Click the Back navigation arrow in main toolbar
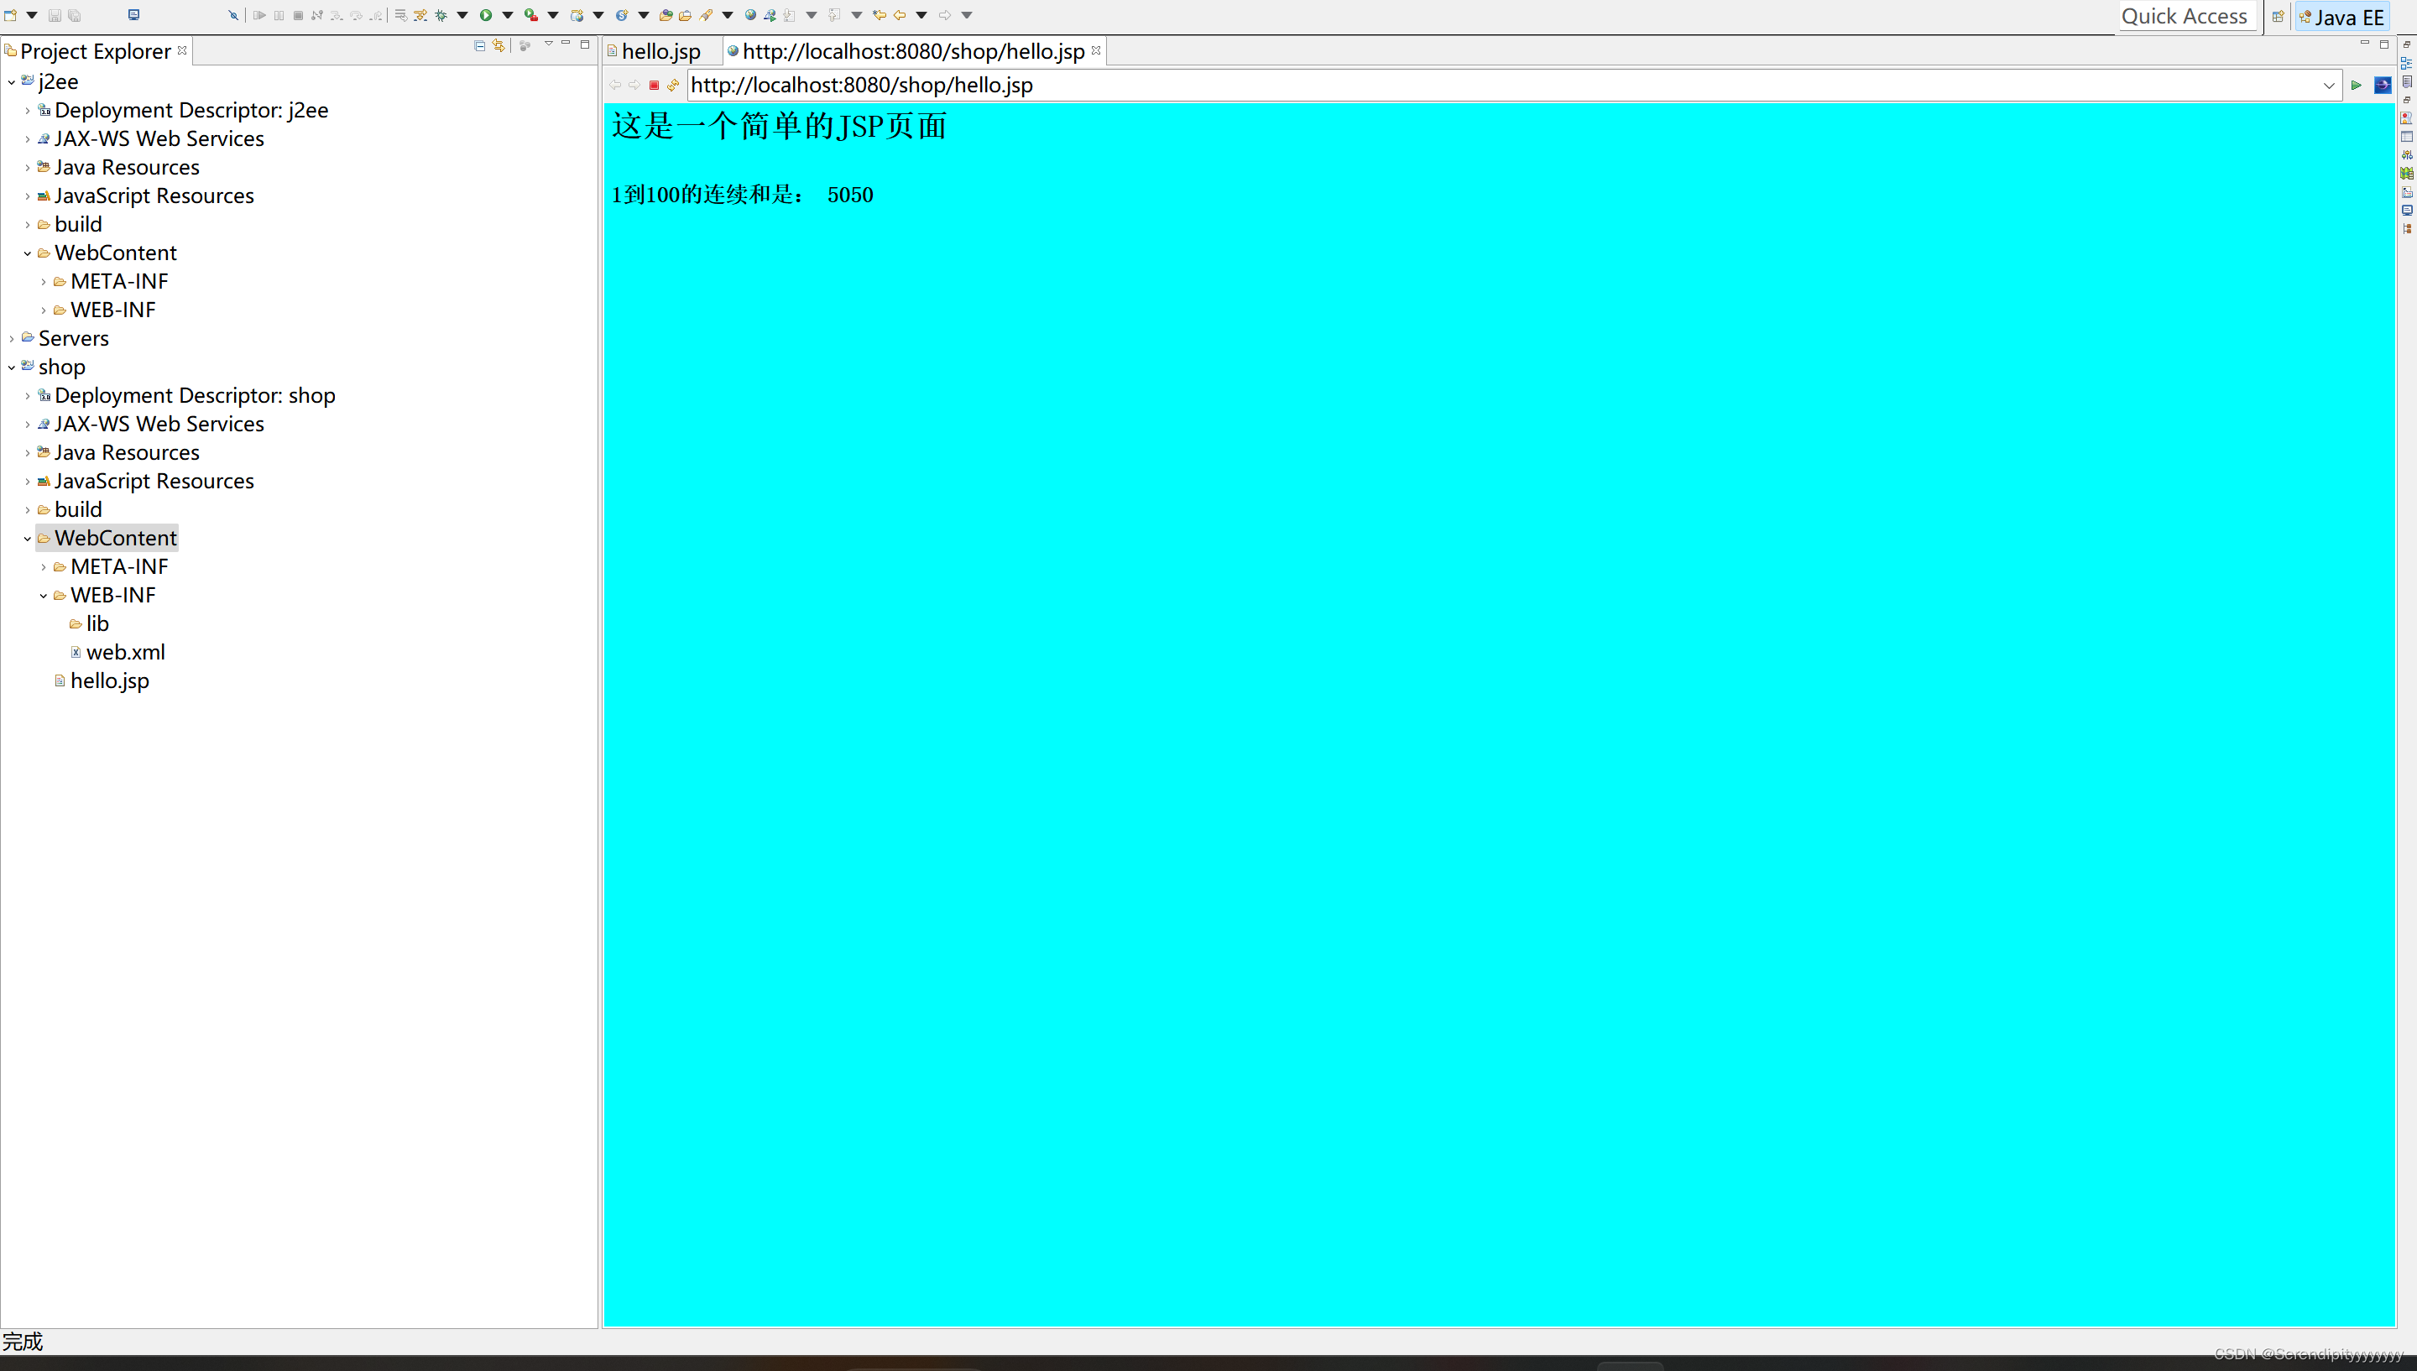Viewport: 2417px width, 1371px height. coord(901,15)
